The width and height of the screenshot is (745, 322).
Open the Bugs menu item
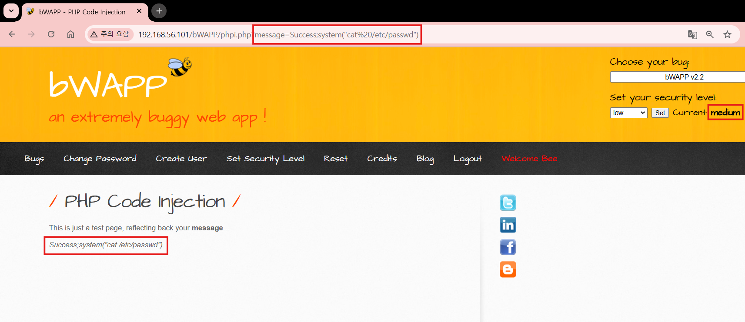coord(34,159)
